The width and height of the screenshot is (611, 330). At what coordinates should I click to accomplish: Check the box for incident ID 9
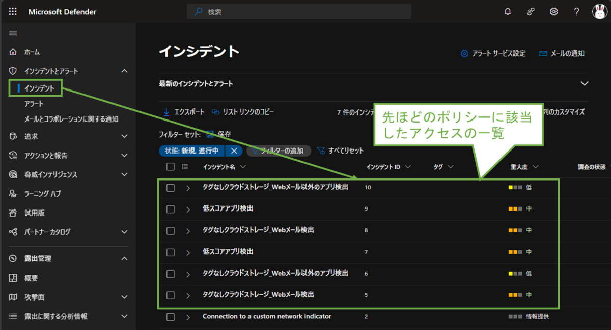171,209
